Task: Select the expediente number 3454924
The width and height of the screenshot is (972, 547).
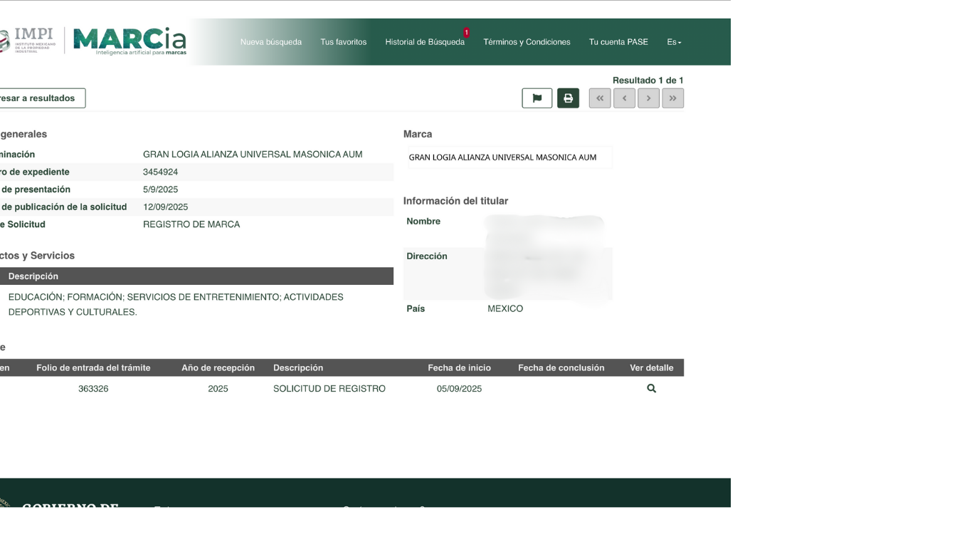Action: 160,172
